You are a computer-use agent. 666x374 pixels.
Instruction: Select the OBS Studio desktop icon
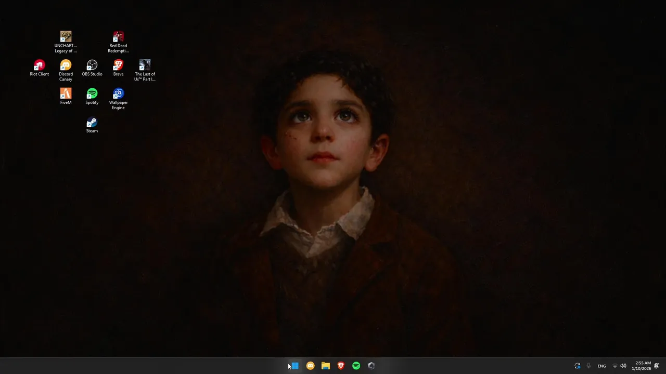pyautogui.click(x=92, y=68)
